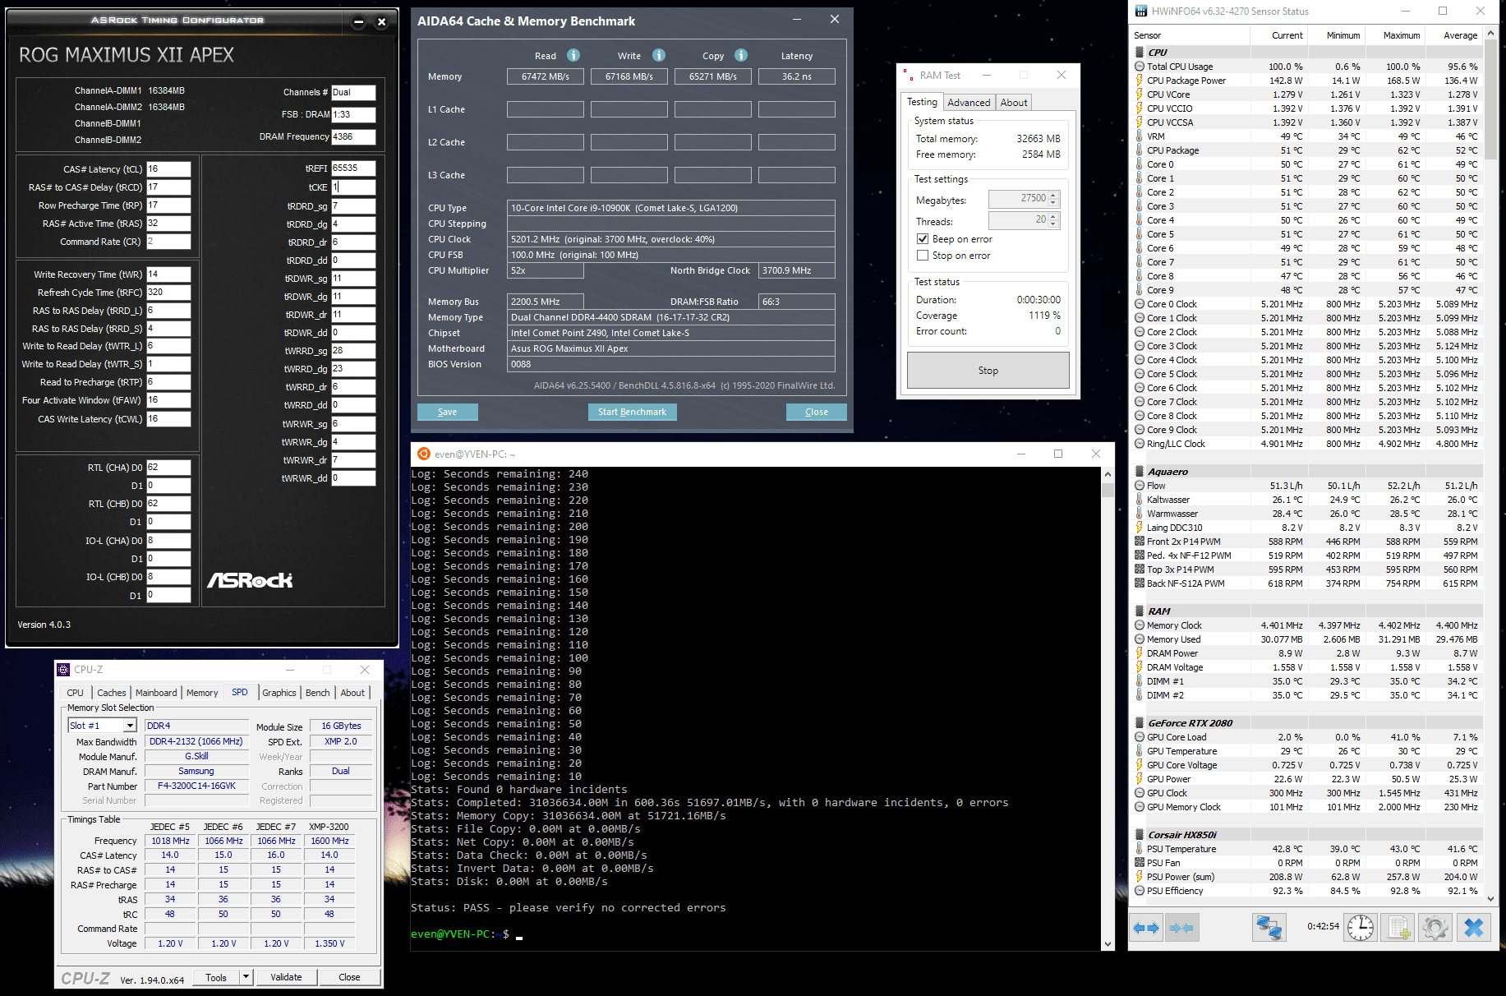The height and width of the screenshot is (996, 1506).
Task: Click AIDA64 Copy info icon
Action: (741, 55)
